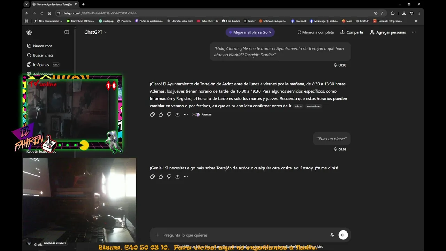Go to the browser home page

click(49, 13)
